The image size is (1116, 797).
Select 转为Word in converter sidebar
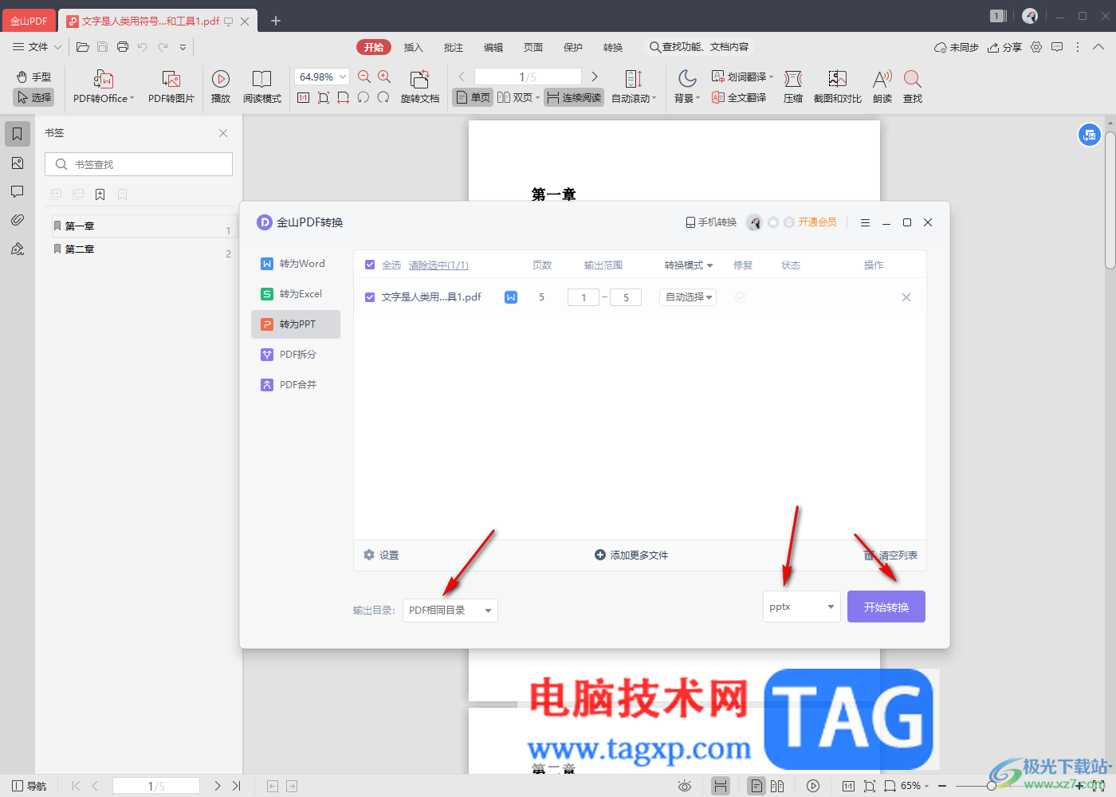(x=296, y=264)
